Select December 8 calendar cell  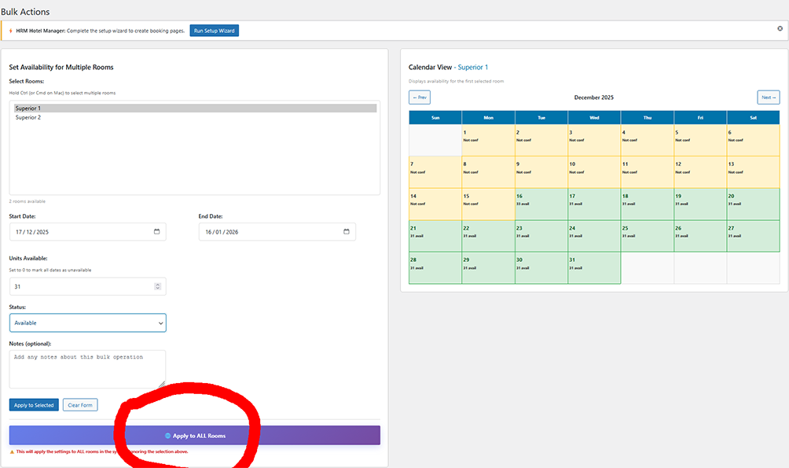coord(488,172)
